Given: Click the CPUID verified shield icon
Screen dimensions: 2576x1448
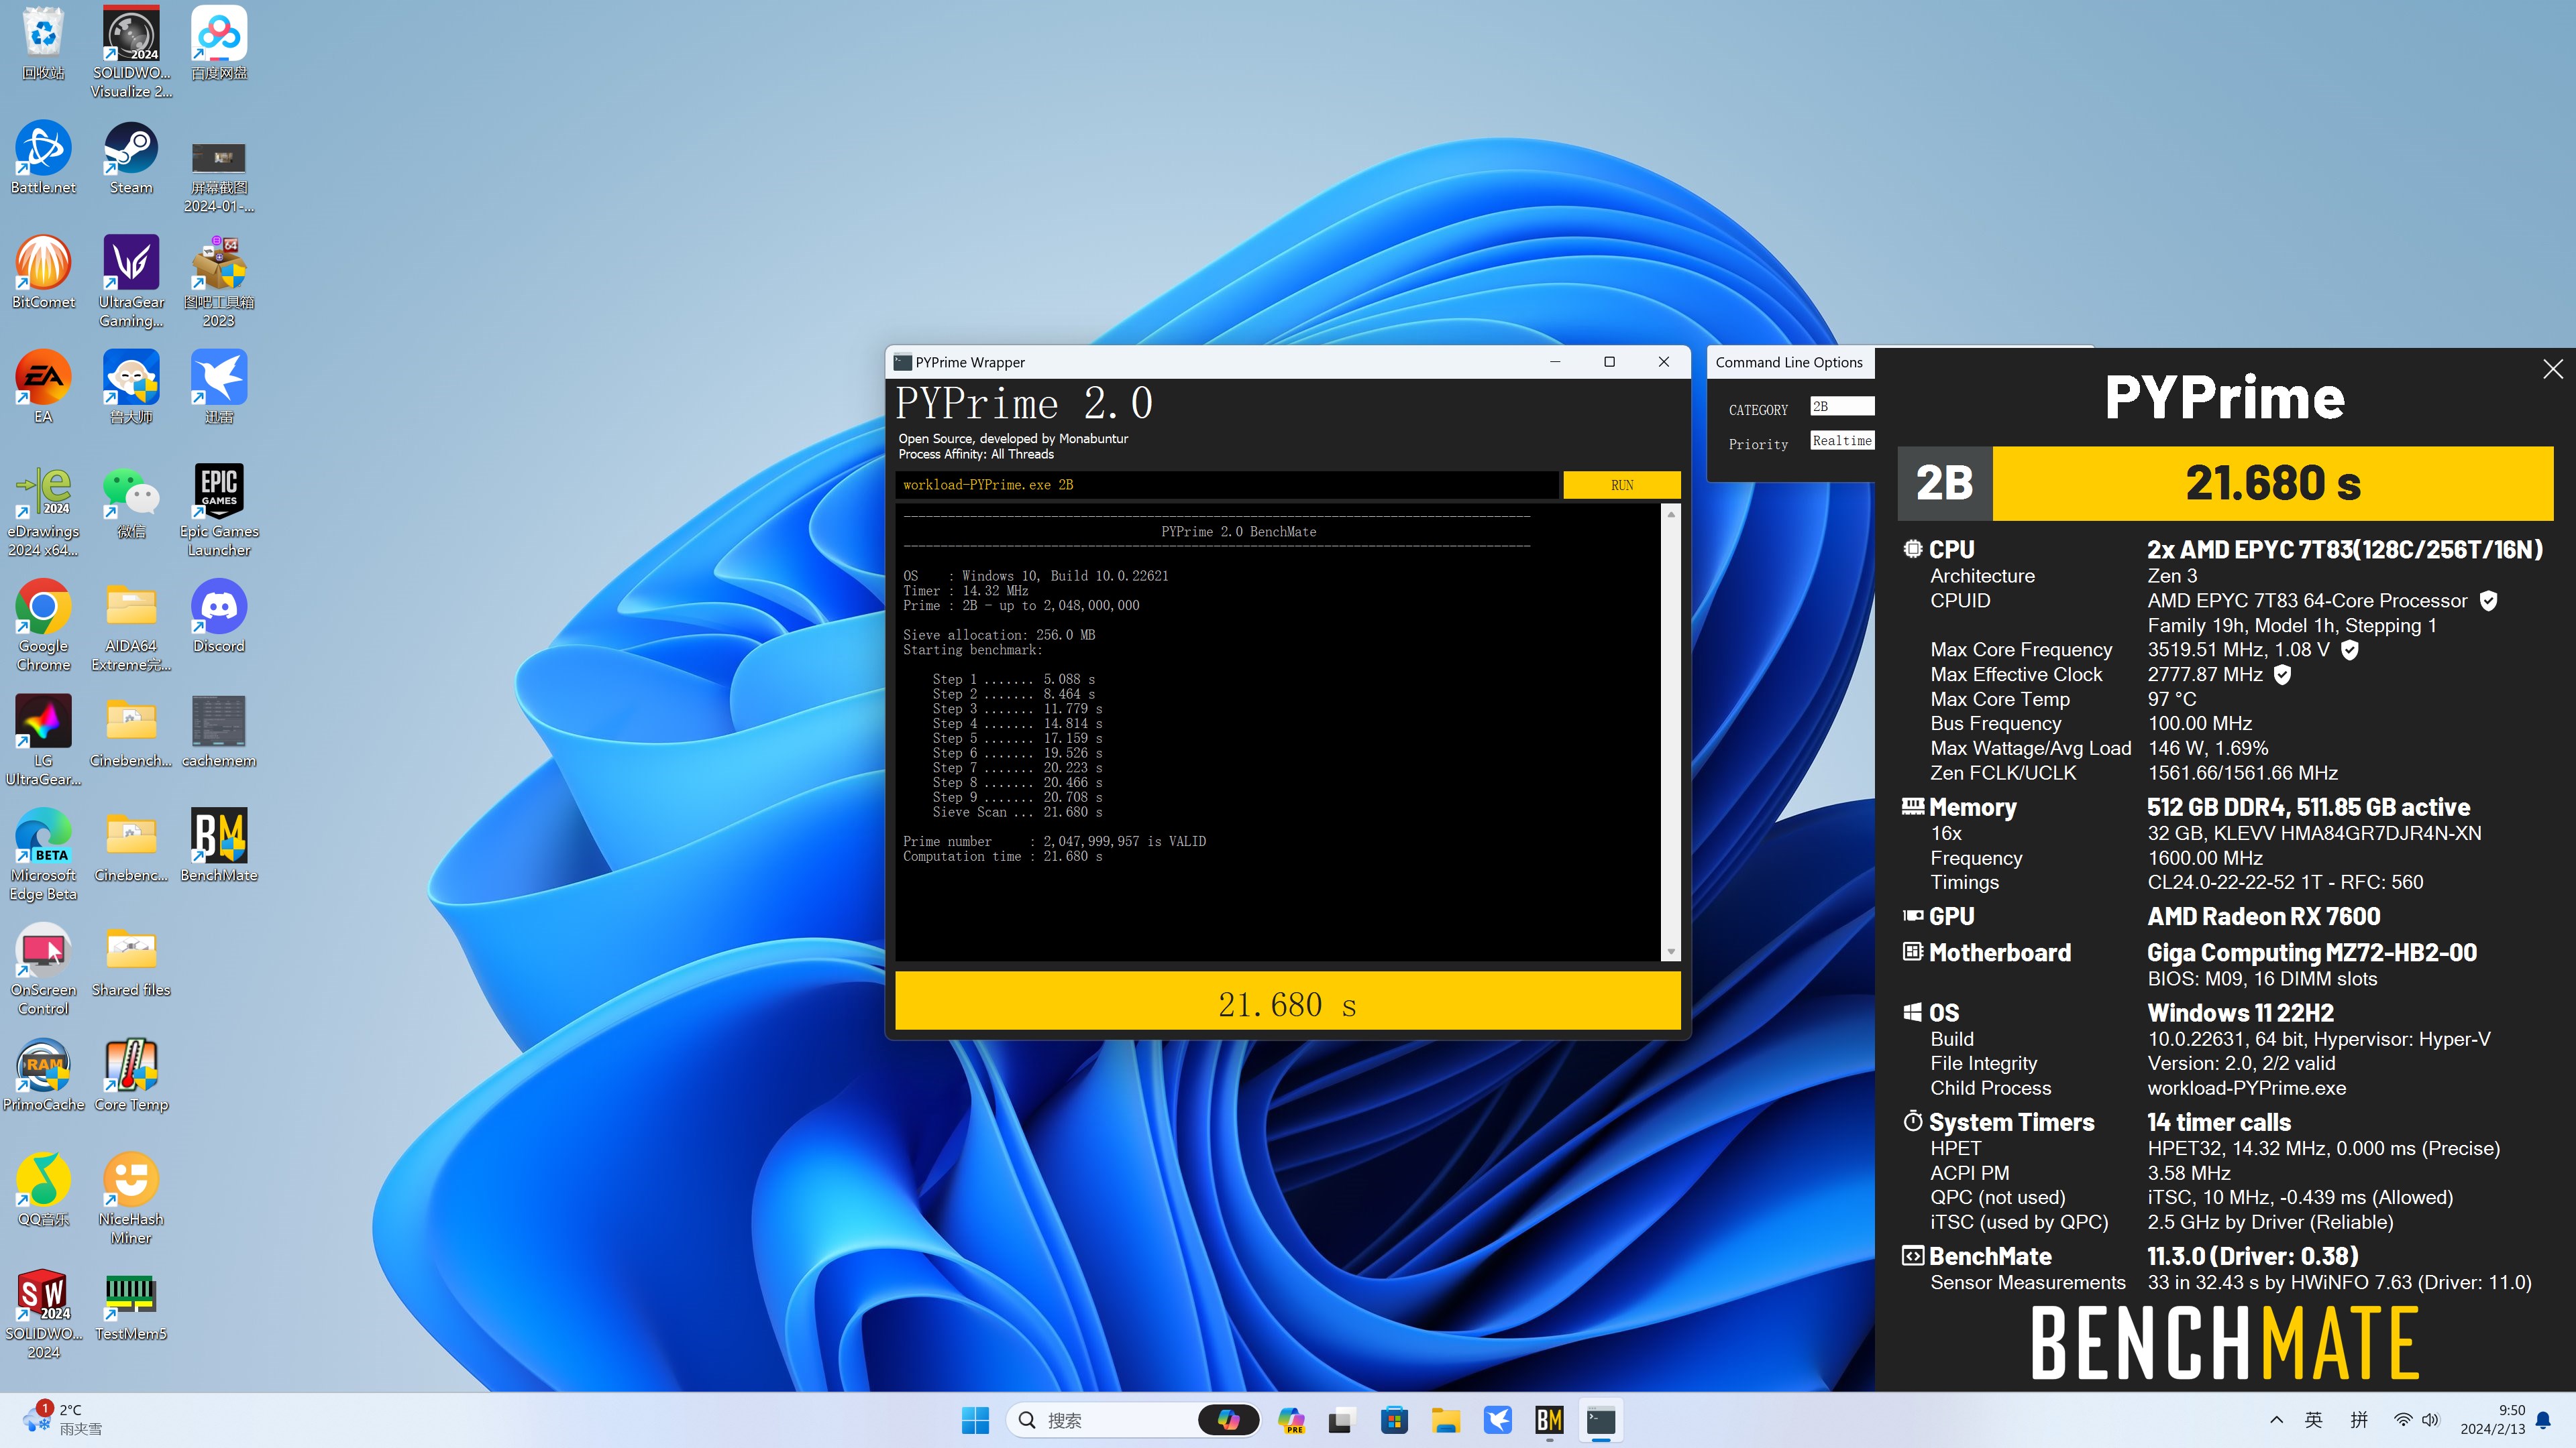Looking at the screenshot, I should 2489,601.
